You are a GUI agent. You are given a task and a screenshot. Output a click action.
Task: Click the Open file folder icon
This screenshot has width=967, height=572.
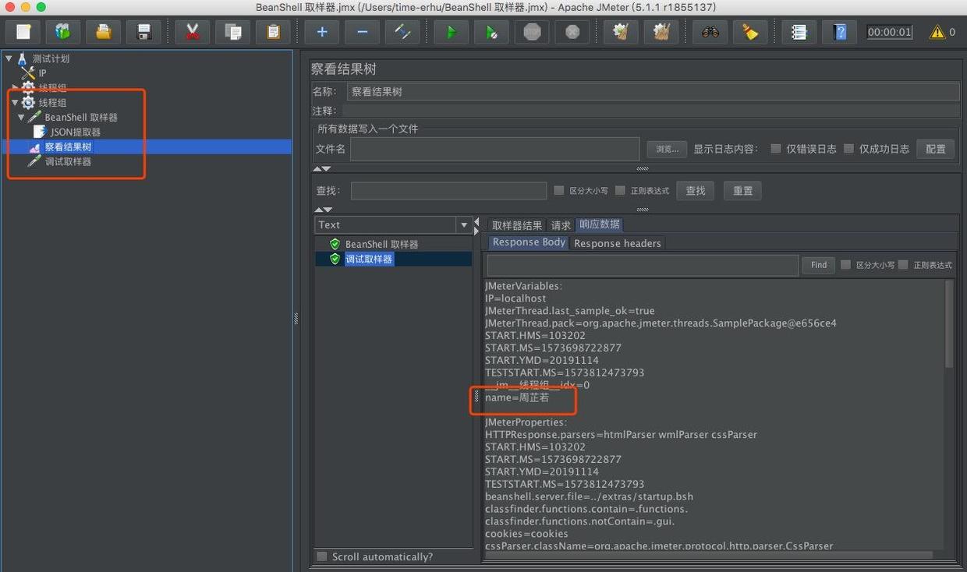coord(104,32)
